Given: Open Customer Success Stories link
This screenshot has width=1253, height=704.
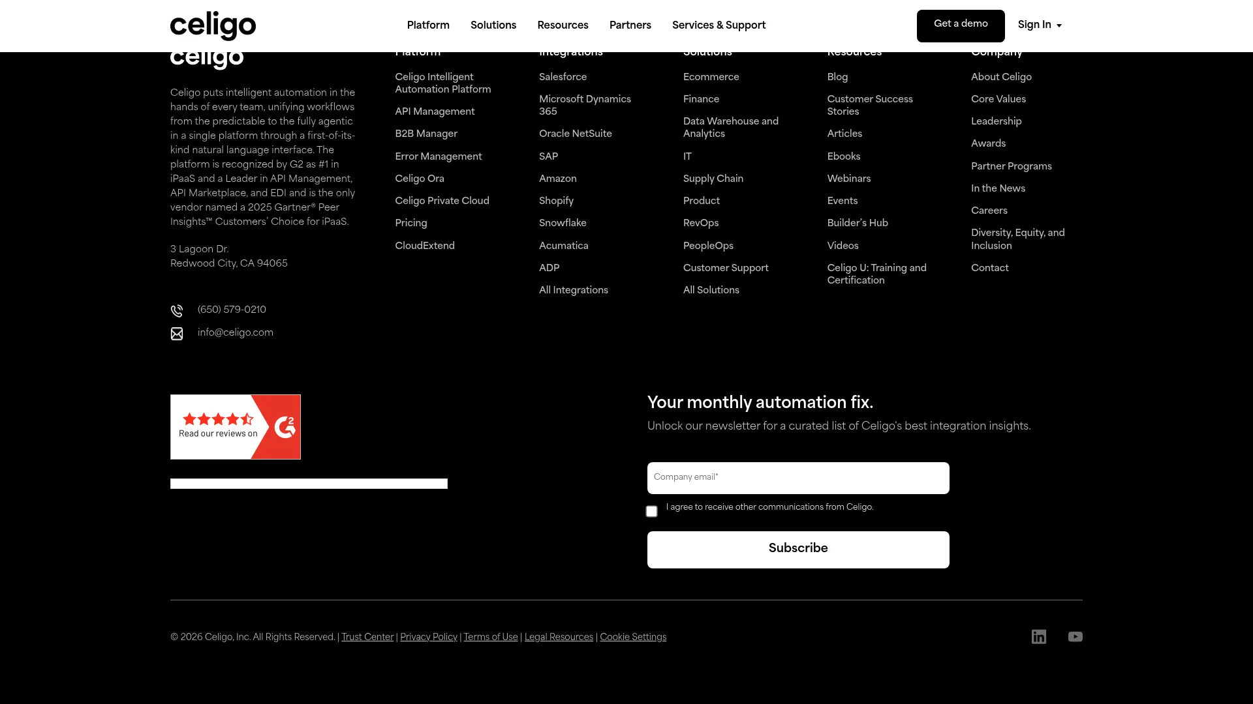Looking at the screenshot, I should pos(870,106).
